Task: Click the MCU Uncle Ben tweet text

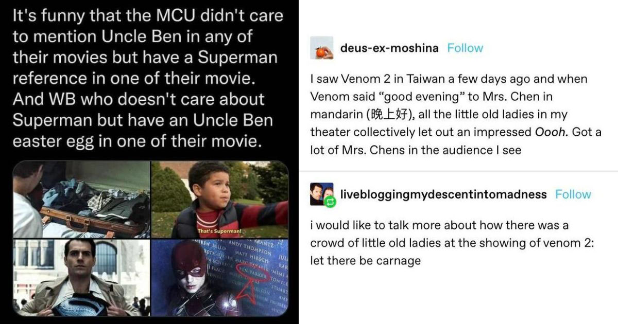Action: tap(148, 78)
